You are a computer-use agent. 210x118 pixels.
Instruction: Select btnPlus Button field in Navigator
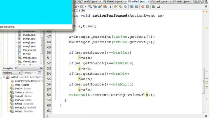23,100
